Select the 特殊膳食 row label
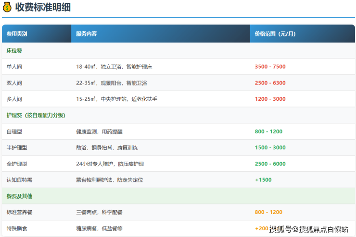Image resolution: width=356 pixels, height=237 pixels. pos(17,229)
